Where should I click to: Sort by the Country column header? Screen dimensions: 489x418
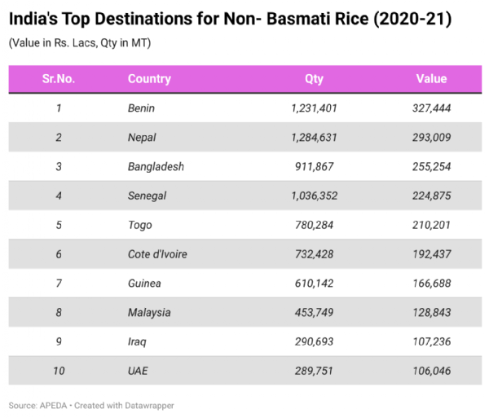pyautogui.click(x=149, y=79)
